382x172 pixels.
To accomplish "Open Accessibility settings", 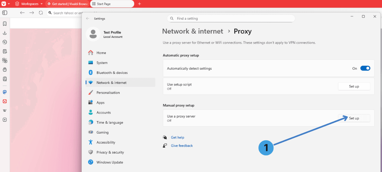I will (120, 142).
